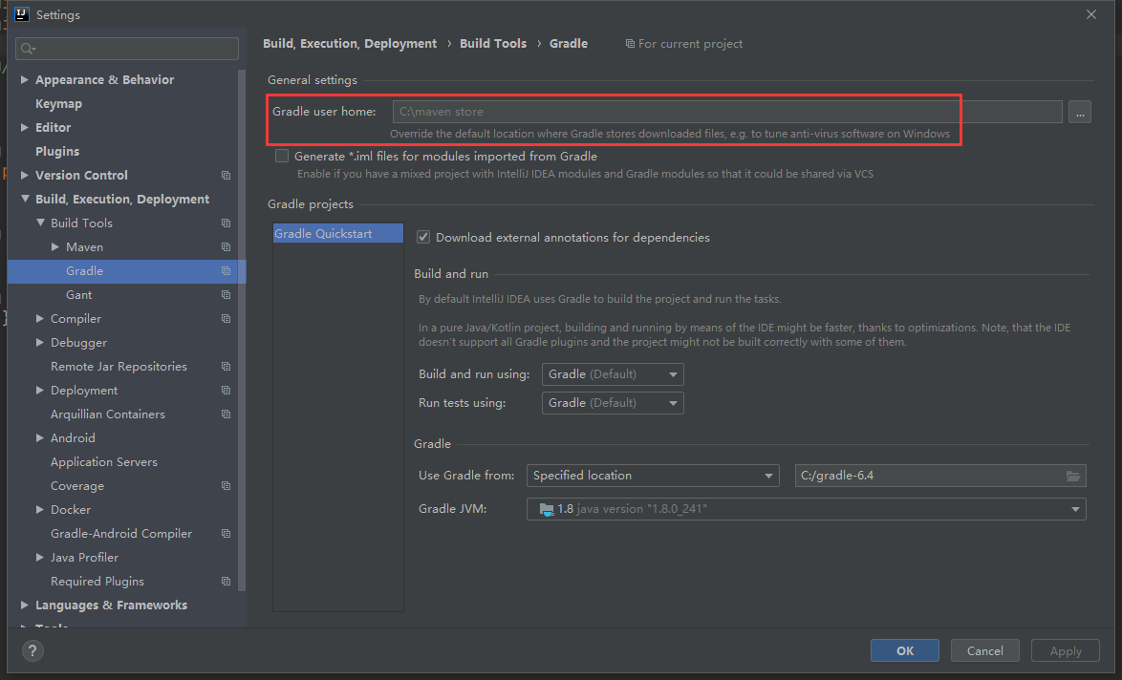The width and height of the screenshot is (1122, 680).
Task: Click the project-level icon beside Version Control
Action: 226,175
